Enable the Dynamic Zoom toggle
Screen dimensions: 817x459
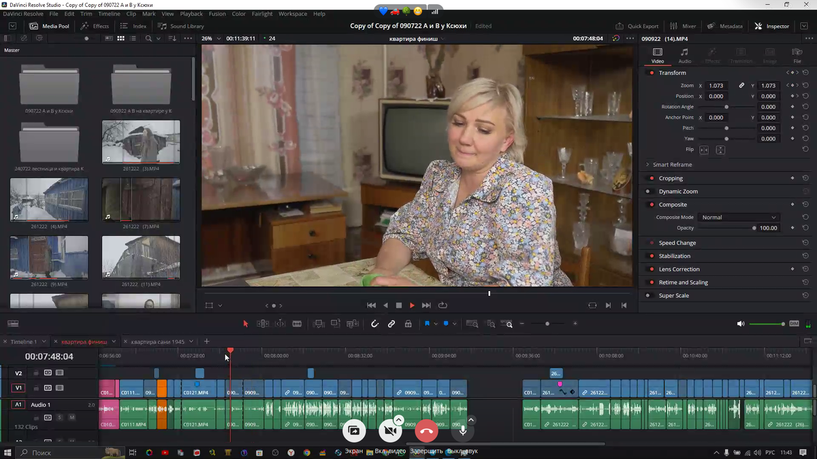(648, 192)
